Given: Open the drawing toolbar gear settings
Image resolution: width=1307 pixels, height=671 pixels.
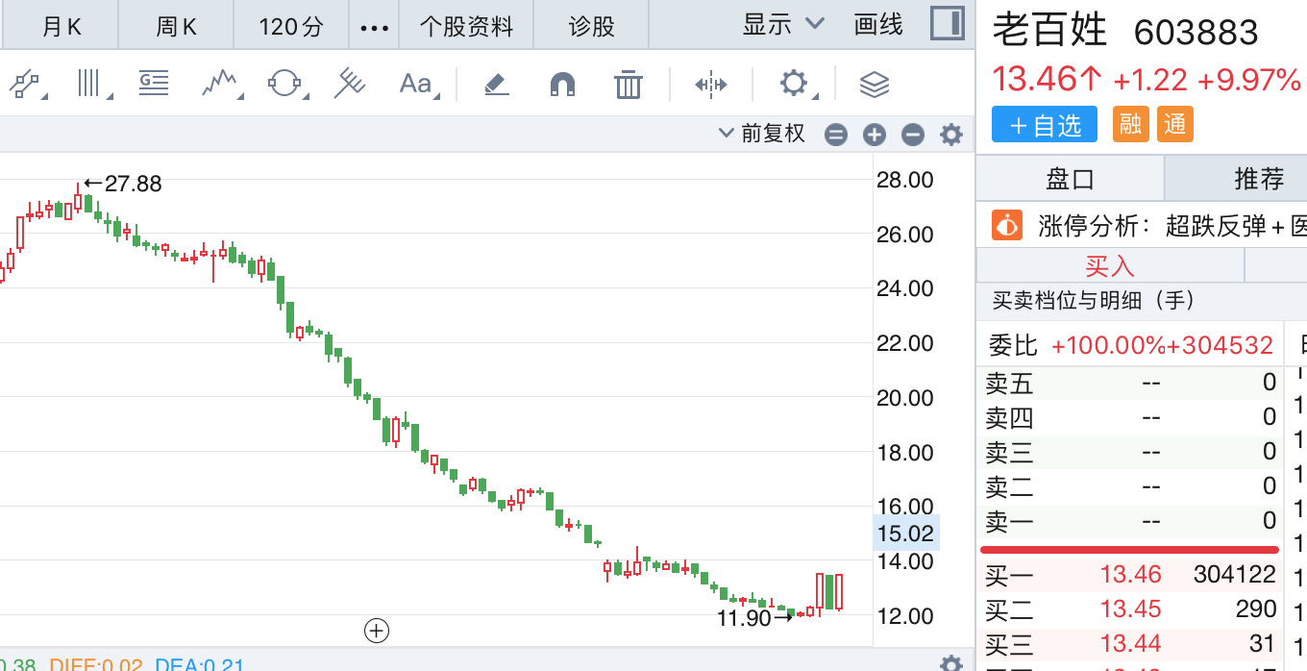Looking at the screenshot, I should pyautogui.click(x=796, y=84).
